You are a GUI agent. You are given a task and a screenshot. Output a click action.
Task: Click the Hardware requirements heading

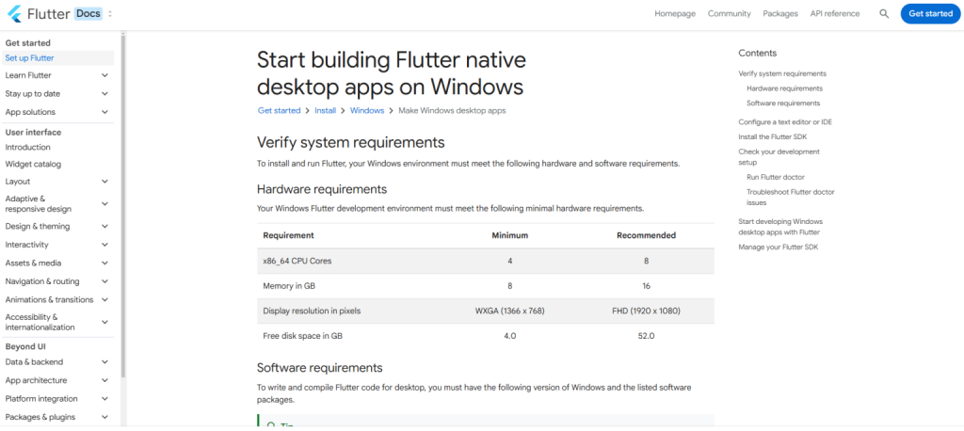pyautogui.click(x=322, y=189)
